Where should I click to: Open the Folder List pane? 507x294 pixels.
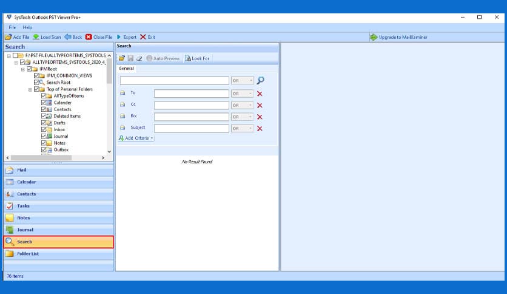point(59,254)
